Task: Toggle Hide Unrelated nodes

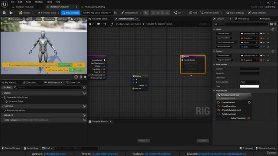Action: click(x=209, y=13)
